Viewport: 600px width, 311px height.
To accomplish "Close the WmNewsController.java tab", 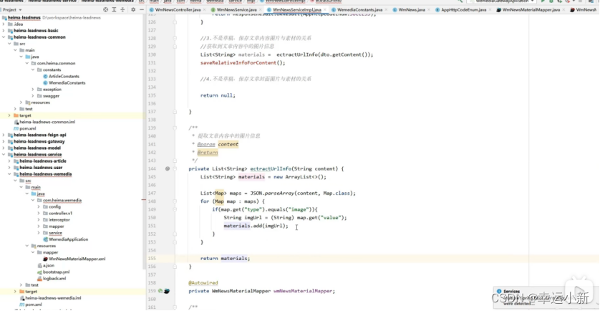I will (x=203, y=9).
